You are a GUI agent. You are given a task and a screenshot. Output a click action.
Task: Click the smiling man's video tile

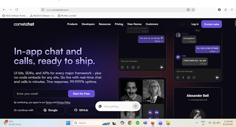tap(131, 91)
